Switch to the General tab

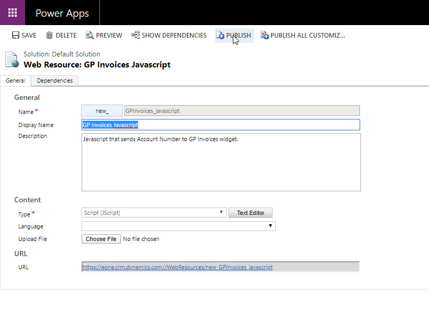click(15, 80)
